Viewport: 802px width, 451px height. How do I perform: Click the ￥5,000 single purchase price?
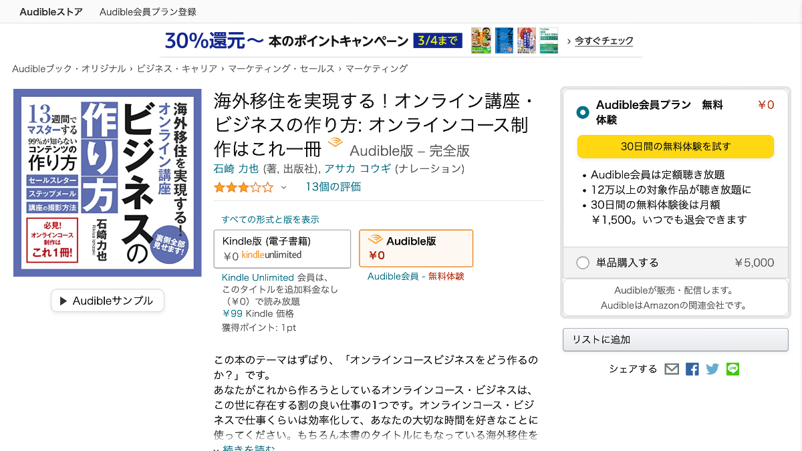[x=755, y=263]
